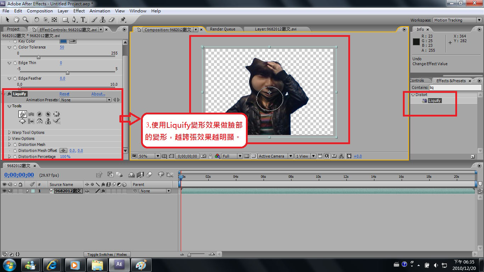This screenshot has height=272, width=484.
Task: Open the 1 View layout dropdown
Action: [x=306, y=156]
